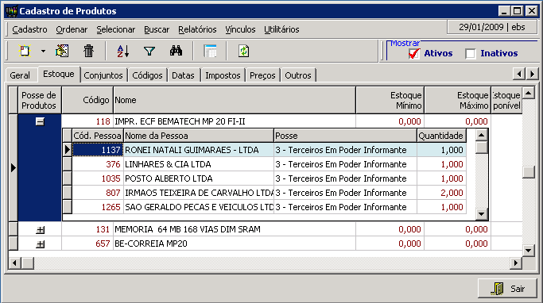Click the funnel filter icon
The height and width of the screenshot is (303, 543).
[149, 51]
